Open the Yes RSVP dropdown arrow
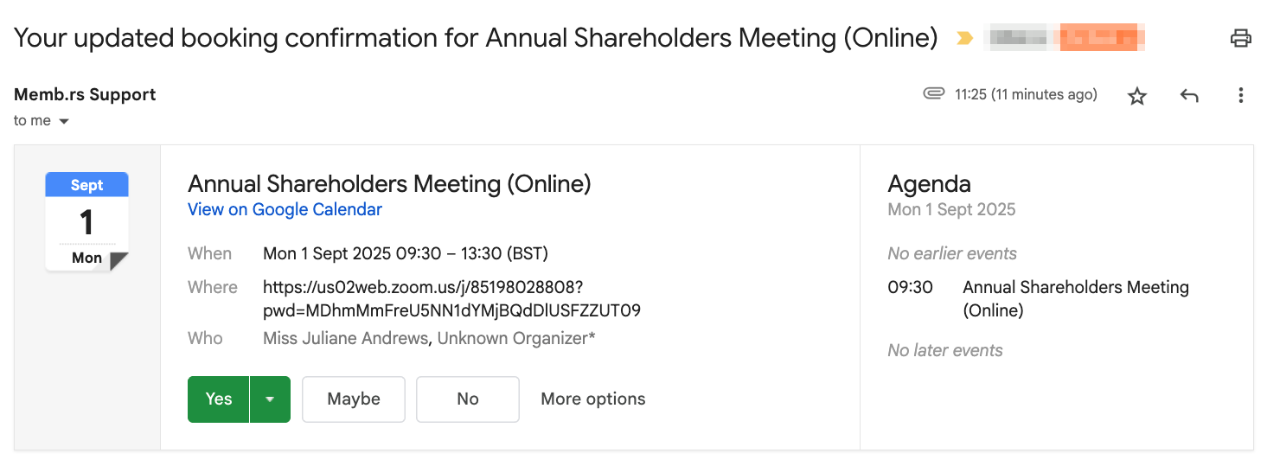Image resolution: width=1267 pixels, height=466 pixels. [270, 399]
